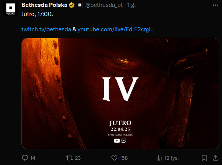
Task: Open the tweet's three-dot more options menu
Action: (216, 5)
